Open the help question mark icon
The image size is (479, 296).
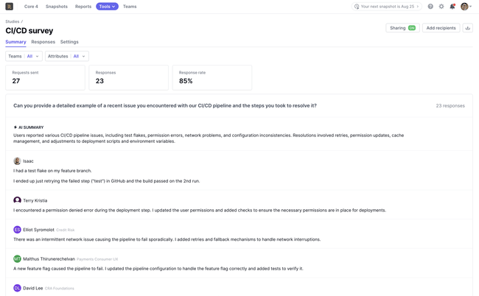(430, 7)
